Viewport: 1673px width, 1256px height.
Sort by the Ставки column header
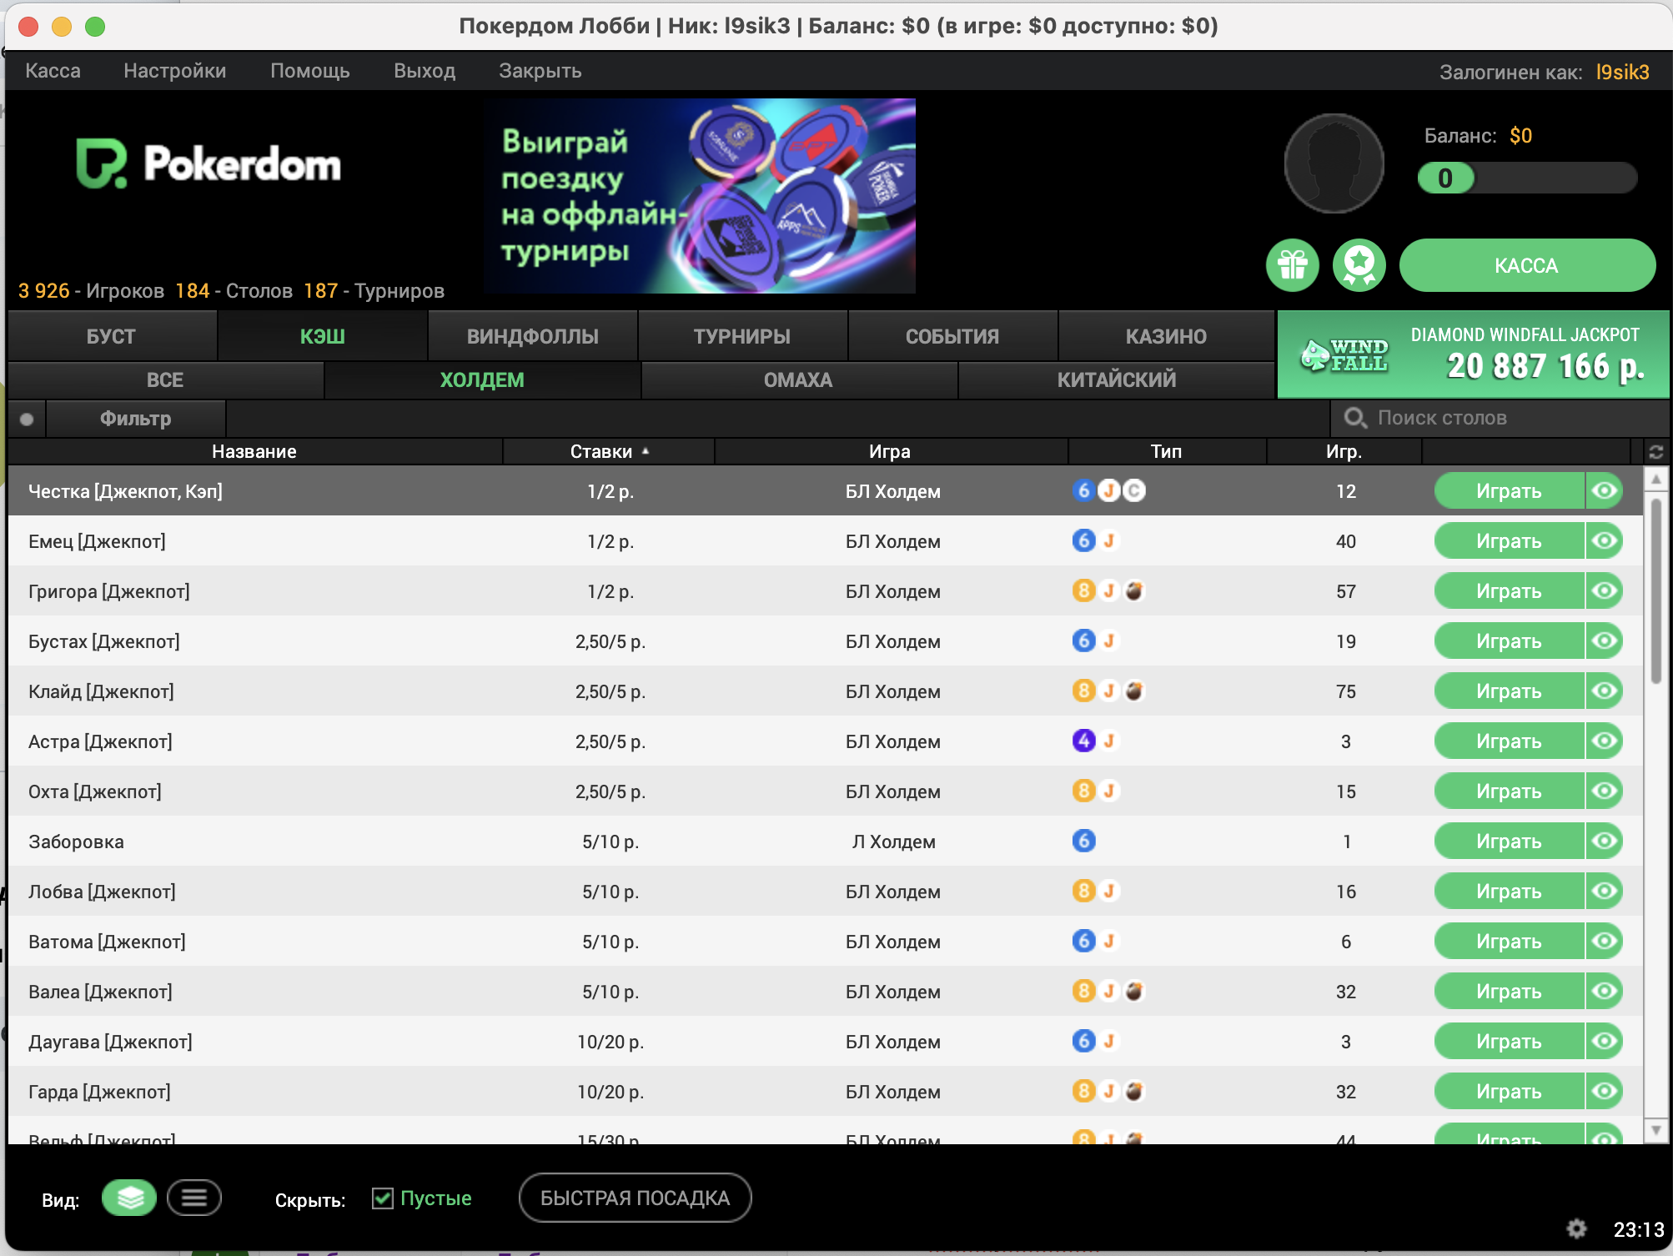[609, 451]
